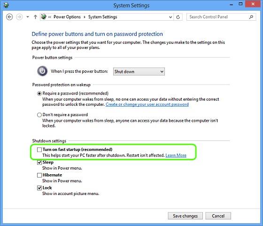Click the title bar window icon
263x226 pixels.
7,5
